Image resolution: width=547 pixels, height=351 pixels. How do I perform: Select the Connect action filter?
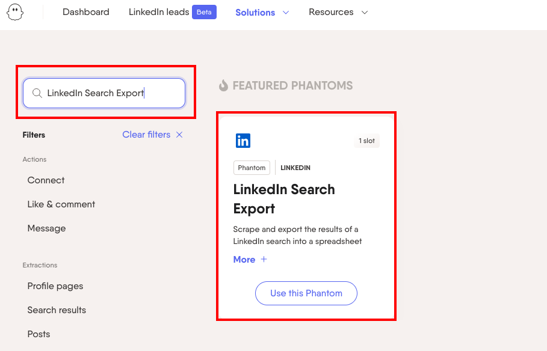pos(46,180)
